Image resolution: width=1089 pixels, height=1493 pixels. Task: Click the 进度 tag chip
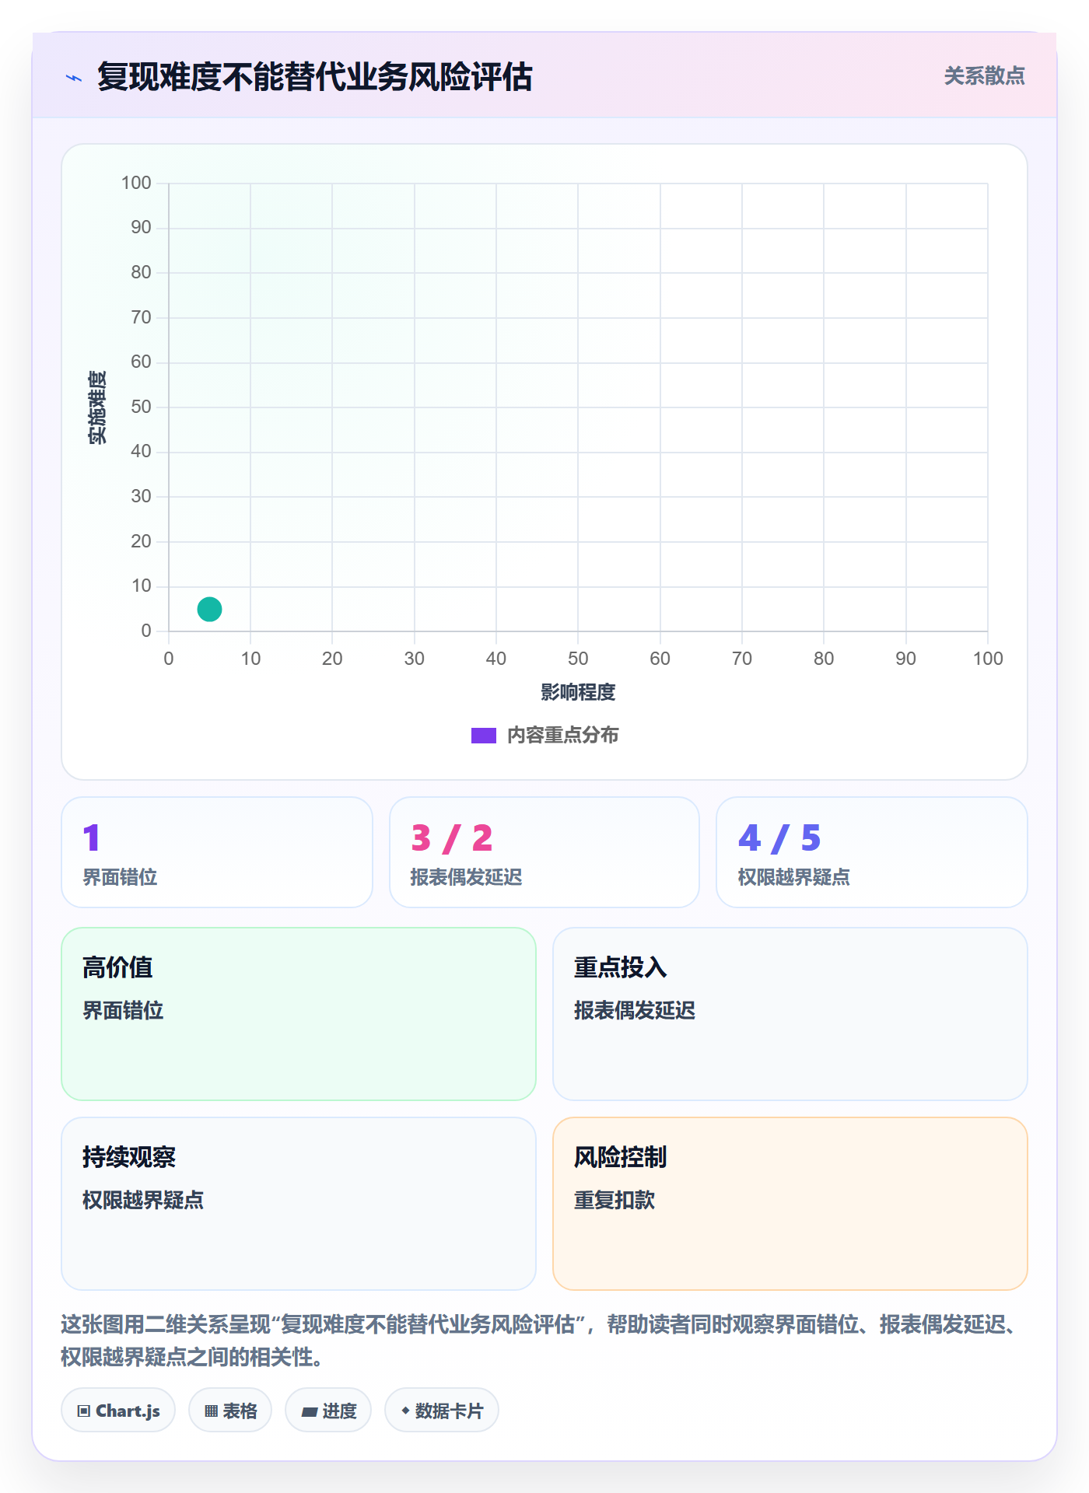click(328, 1411)
